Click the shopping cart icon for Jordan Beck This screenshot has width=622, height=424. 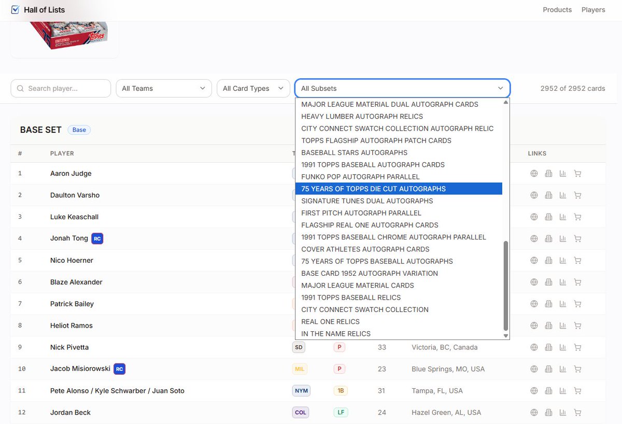pyautogui.click(x=577, y=413)
